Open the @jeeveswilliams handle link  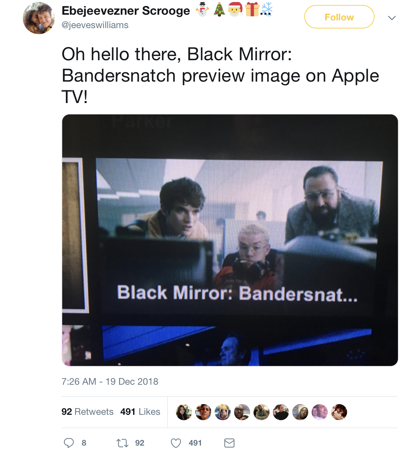[95, 25]
